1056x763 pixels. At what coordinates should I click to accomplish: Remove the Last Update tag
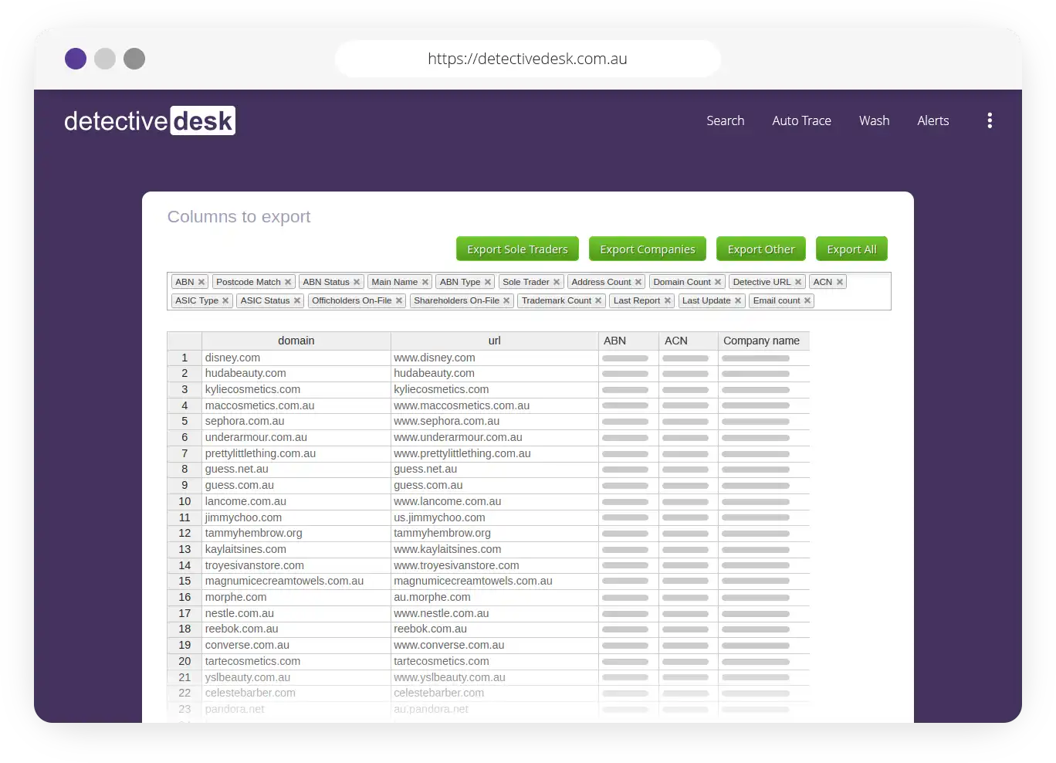pos(738,301)
